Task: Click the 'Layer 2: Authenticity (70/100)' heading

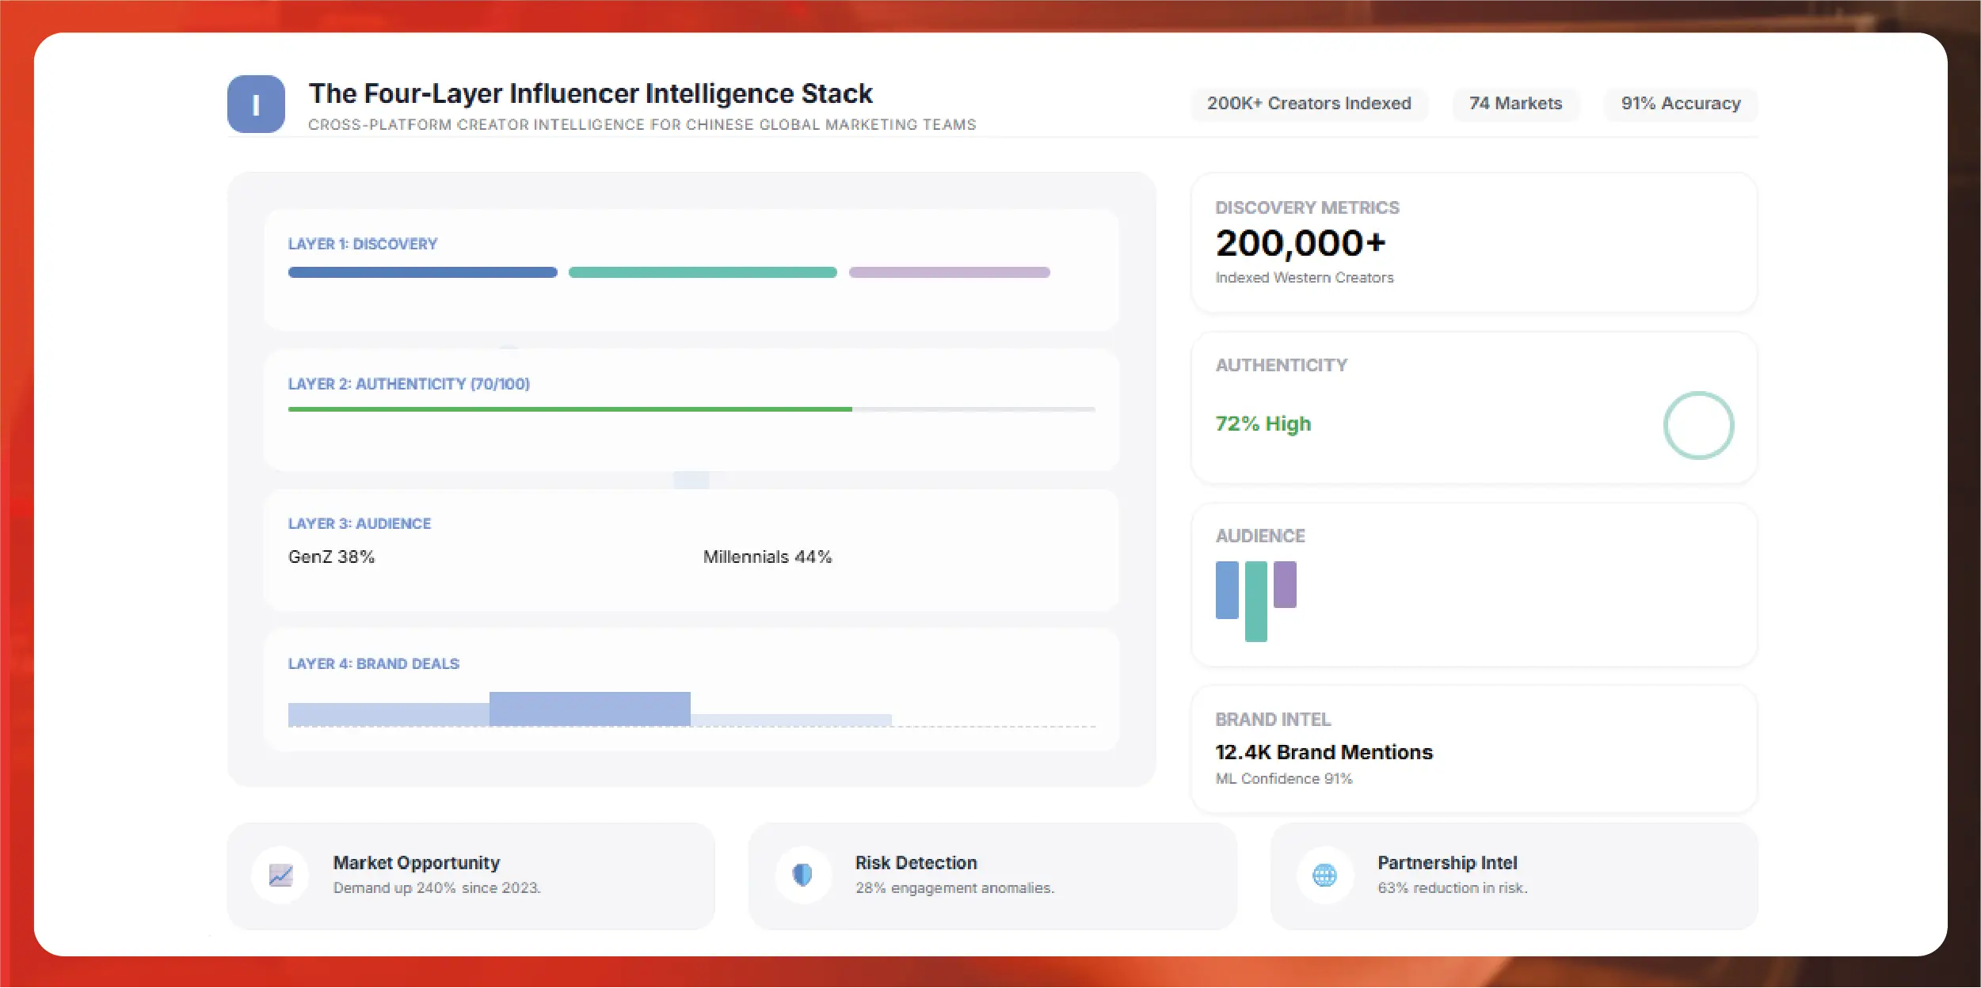Action: (x=409, y=384)
